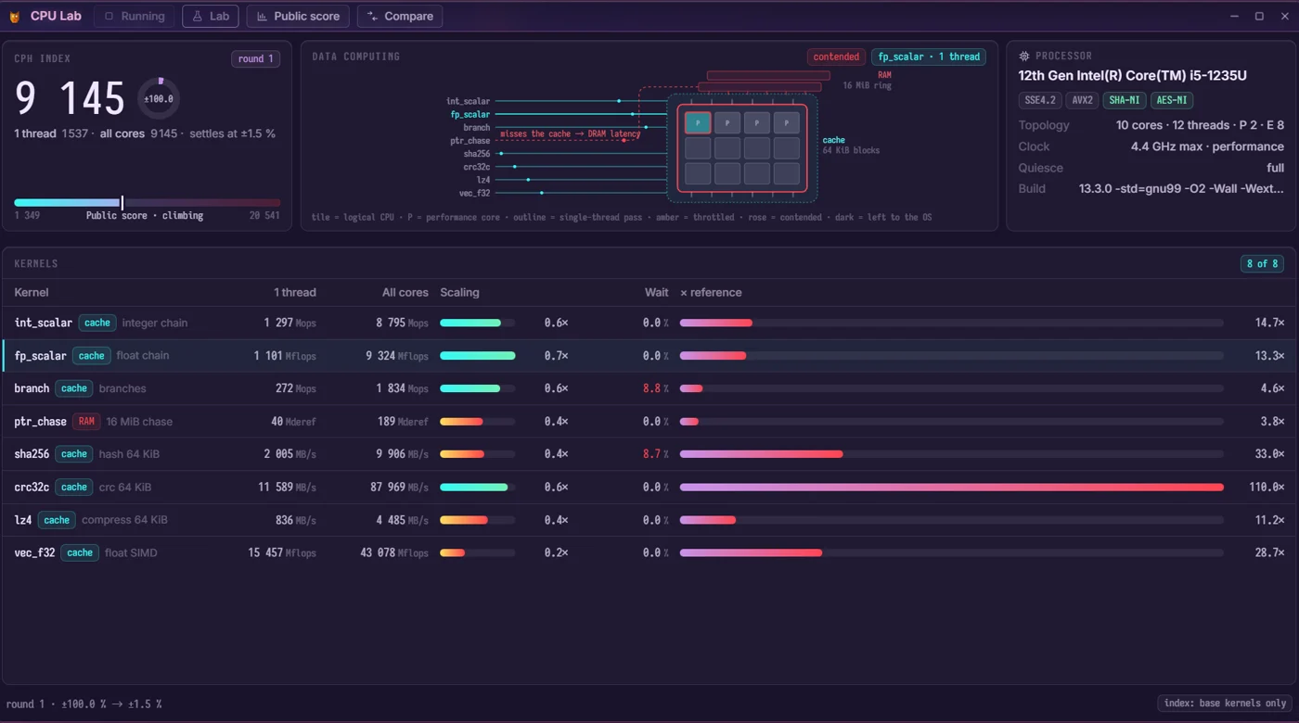
Task: Click the Scaling column header
Action: pyautogui.click(x=459, y=292)
